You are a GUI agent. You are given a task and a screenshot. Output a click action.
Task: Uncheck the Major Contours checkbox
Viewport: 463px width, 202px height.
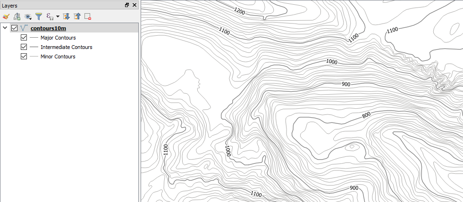click(24, 38)
